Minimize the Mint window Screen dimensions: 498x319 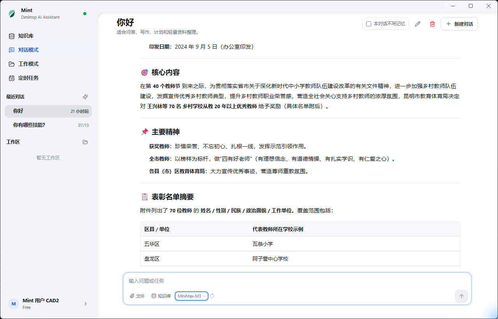[453, 6]
